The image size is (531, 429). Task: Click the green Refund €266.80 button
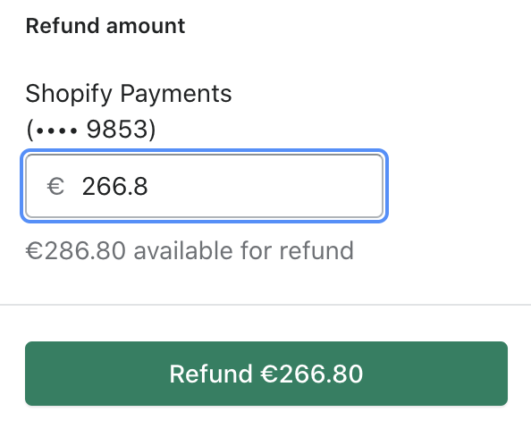click(x=266, y=374)
